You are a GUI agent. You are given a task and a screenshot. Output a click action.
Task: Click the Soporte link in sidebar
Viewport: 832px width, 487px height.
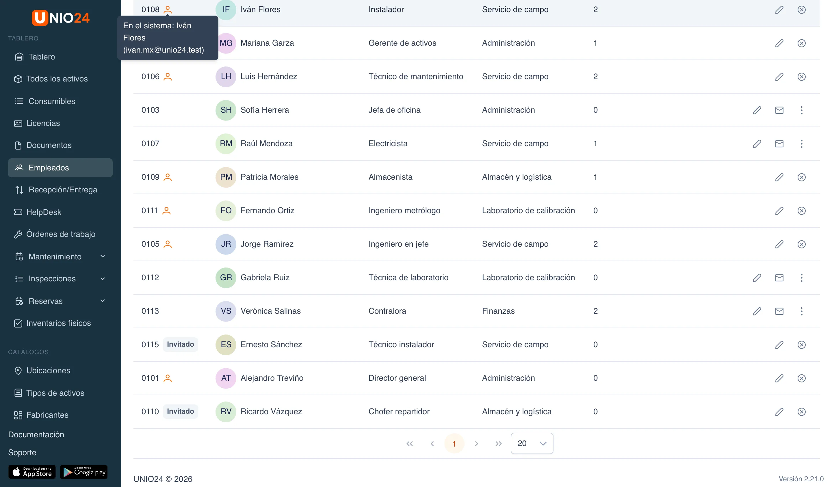click(x=22, y=452)
